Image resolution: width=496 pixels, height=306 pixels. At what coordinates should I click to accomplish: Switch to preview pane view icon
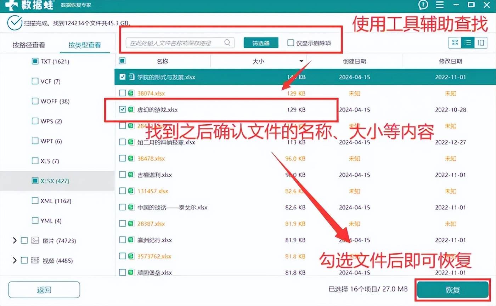click(x=480, y=43)
